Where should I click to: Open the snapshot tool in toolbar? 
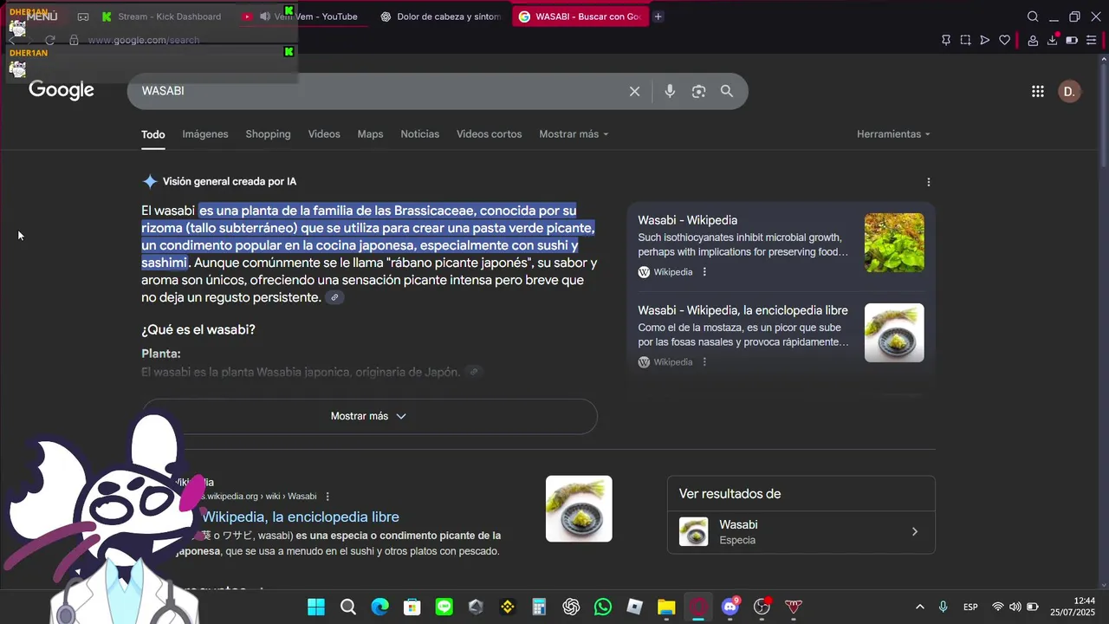point(965,40)
